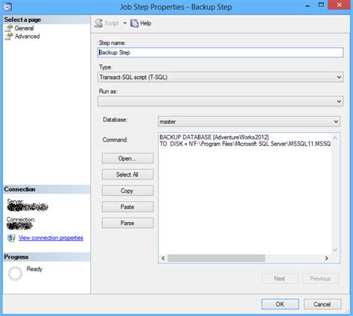This screenshot has height=316, width=353.
Task: Click the view connection properties icon
Action: [x=11, y=238]
